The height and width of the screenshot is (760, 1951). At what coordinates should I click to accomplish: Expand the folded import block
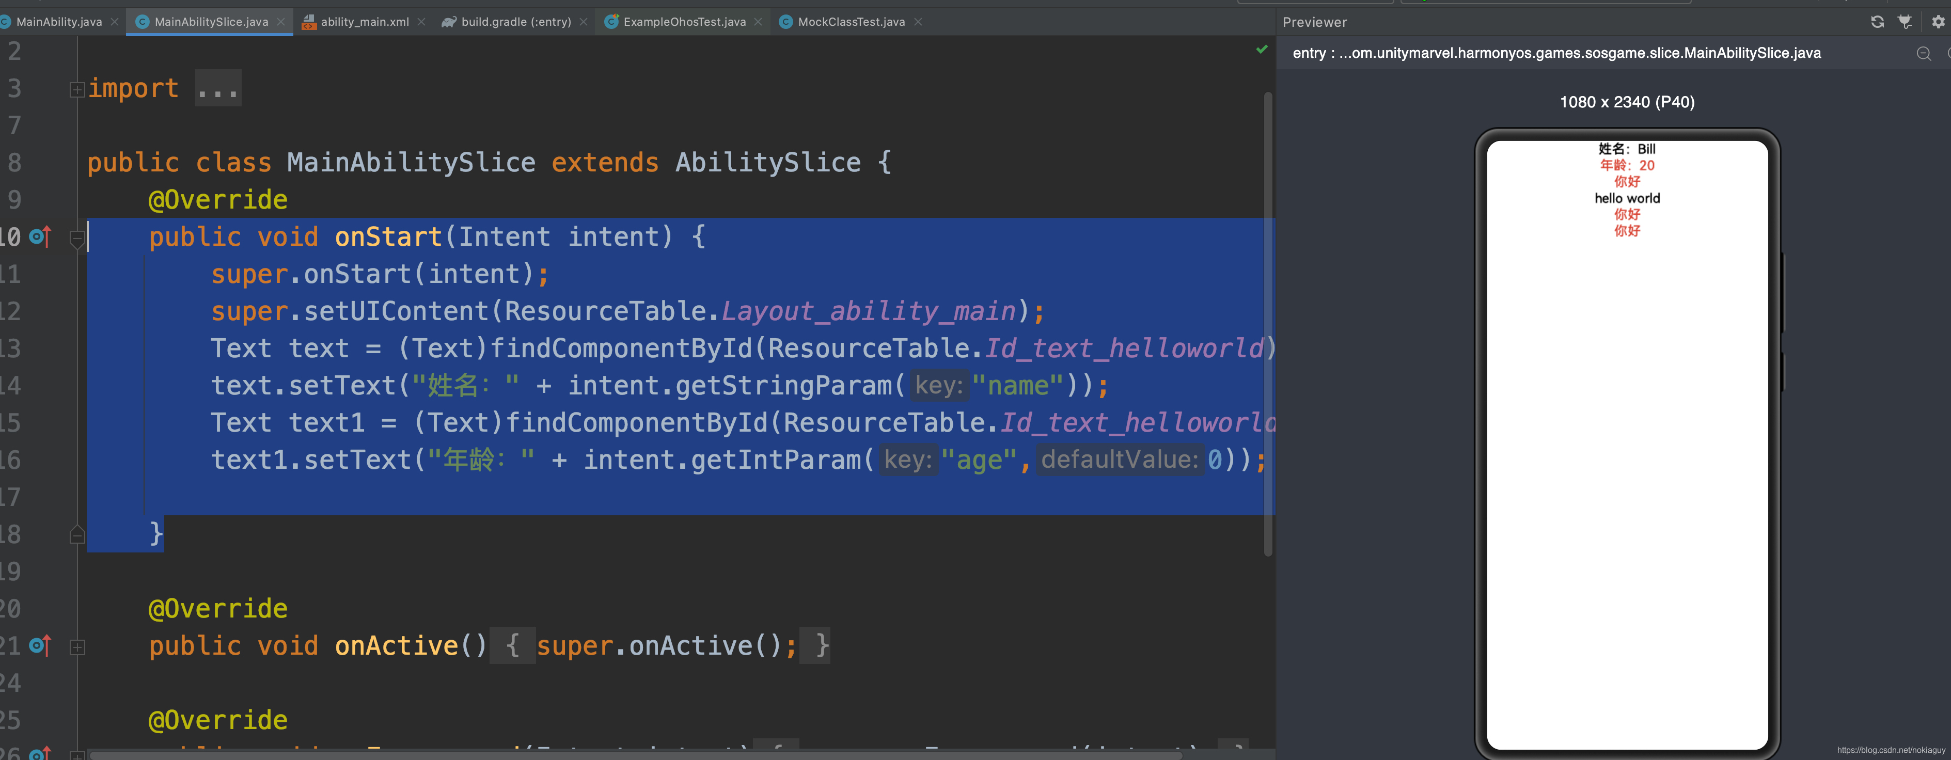[x=76, y=89]
